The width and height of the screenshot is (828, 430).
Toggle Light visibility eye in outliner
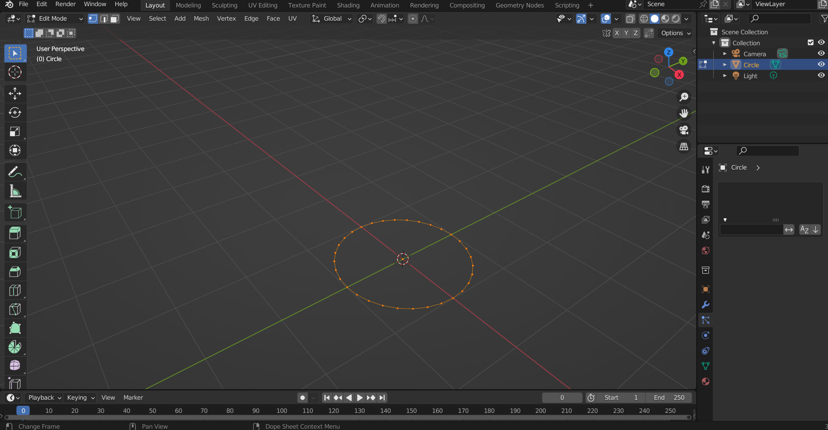pyautogui.click(x=821, y=76)
